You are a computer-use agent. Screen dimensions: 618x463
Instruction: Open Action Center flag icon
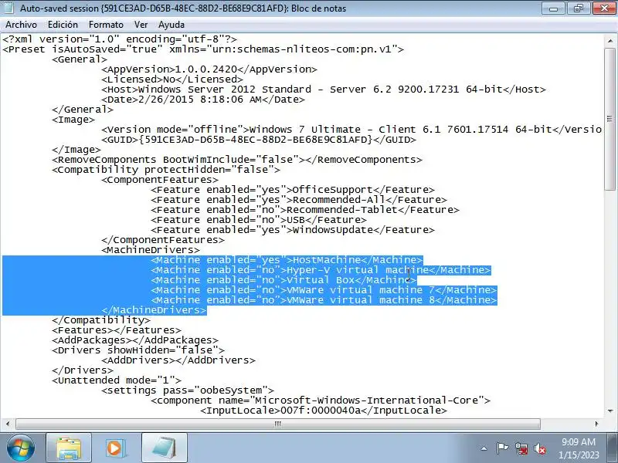502,448
